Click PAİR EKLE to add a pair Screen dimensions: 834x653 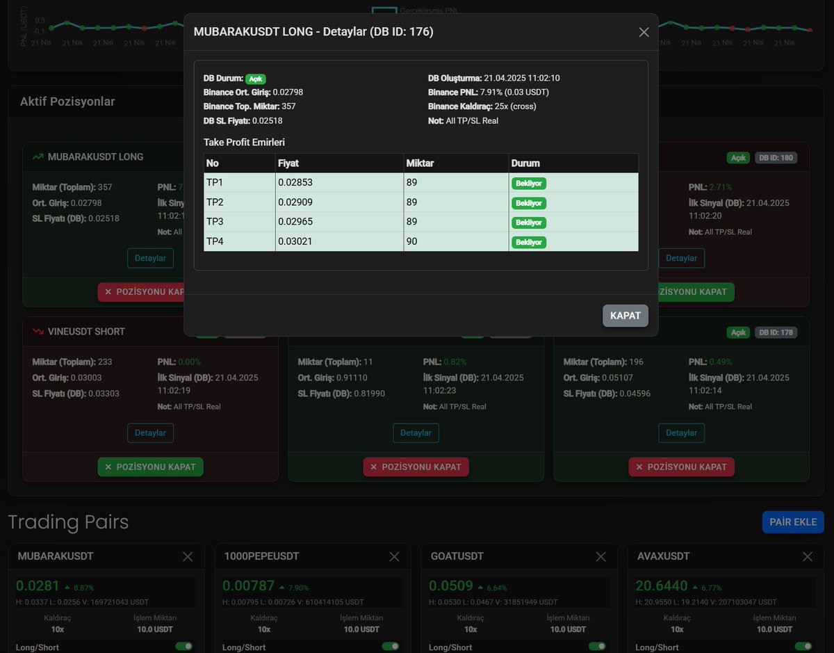793,522
